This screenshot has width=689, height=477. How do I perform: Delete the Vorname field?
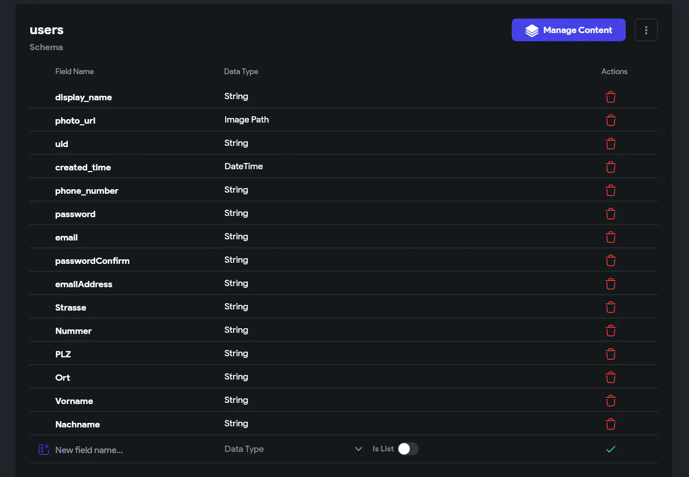tap(610, 401)
